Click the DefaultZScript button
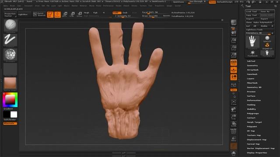This screenshot has height=157, width=280. 224,2
